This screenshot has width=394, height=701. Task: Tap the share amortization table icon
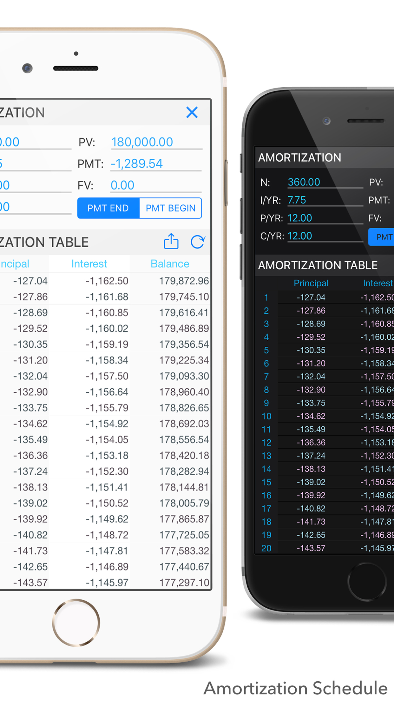tap(171, 242)
